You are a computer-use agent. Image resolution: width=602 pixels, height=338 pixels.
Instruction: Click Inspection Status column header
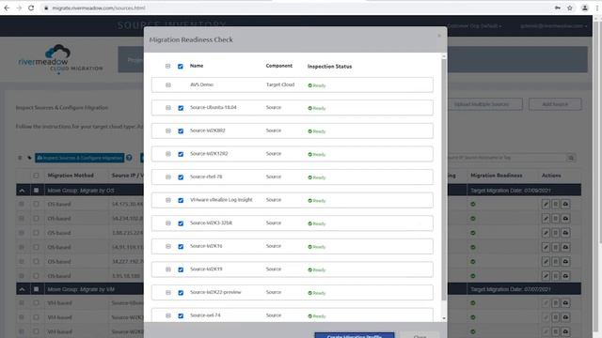tap(329, 67)
